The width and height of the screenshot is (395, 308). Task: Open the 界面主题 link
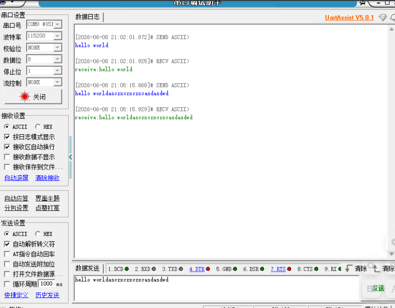pos(47,198)
